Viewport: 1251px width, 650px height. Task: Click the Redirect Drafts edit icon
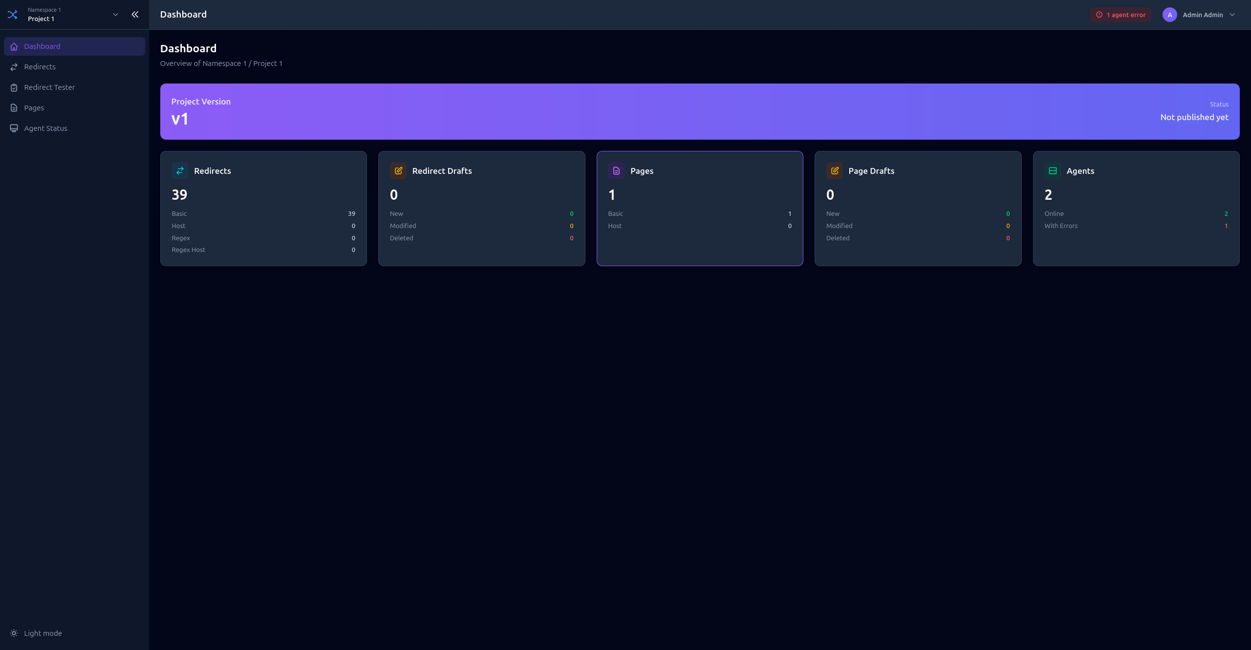click(x=398, y=170)
